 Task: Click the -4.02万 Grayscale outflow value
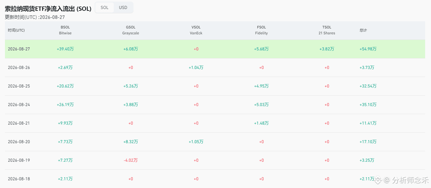pyautogui.click(x=131, y=160)
